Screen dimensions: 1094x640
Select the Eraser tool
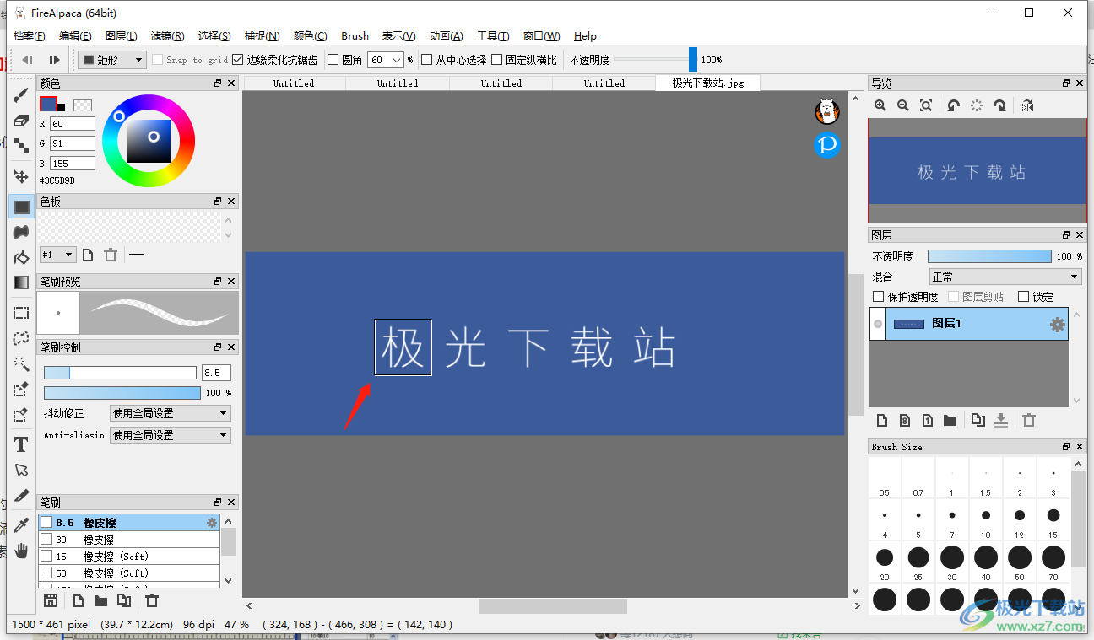pos(21,121)
